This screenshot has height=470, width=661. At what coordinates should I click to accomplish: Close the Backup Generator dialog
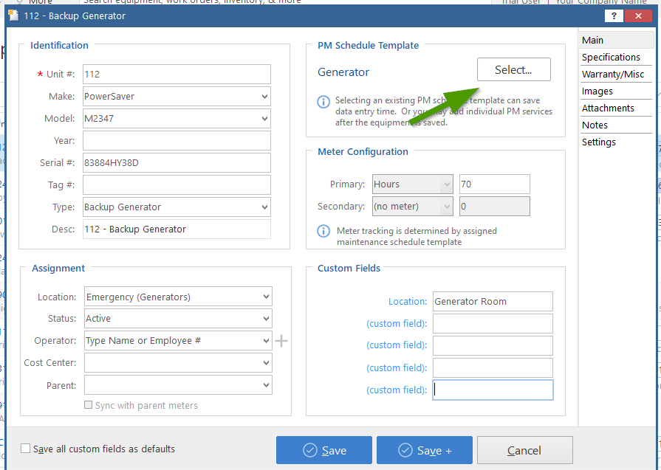click(639, 16)
